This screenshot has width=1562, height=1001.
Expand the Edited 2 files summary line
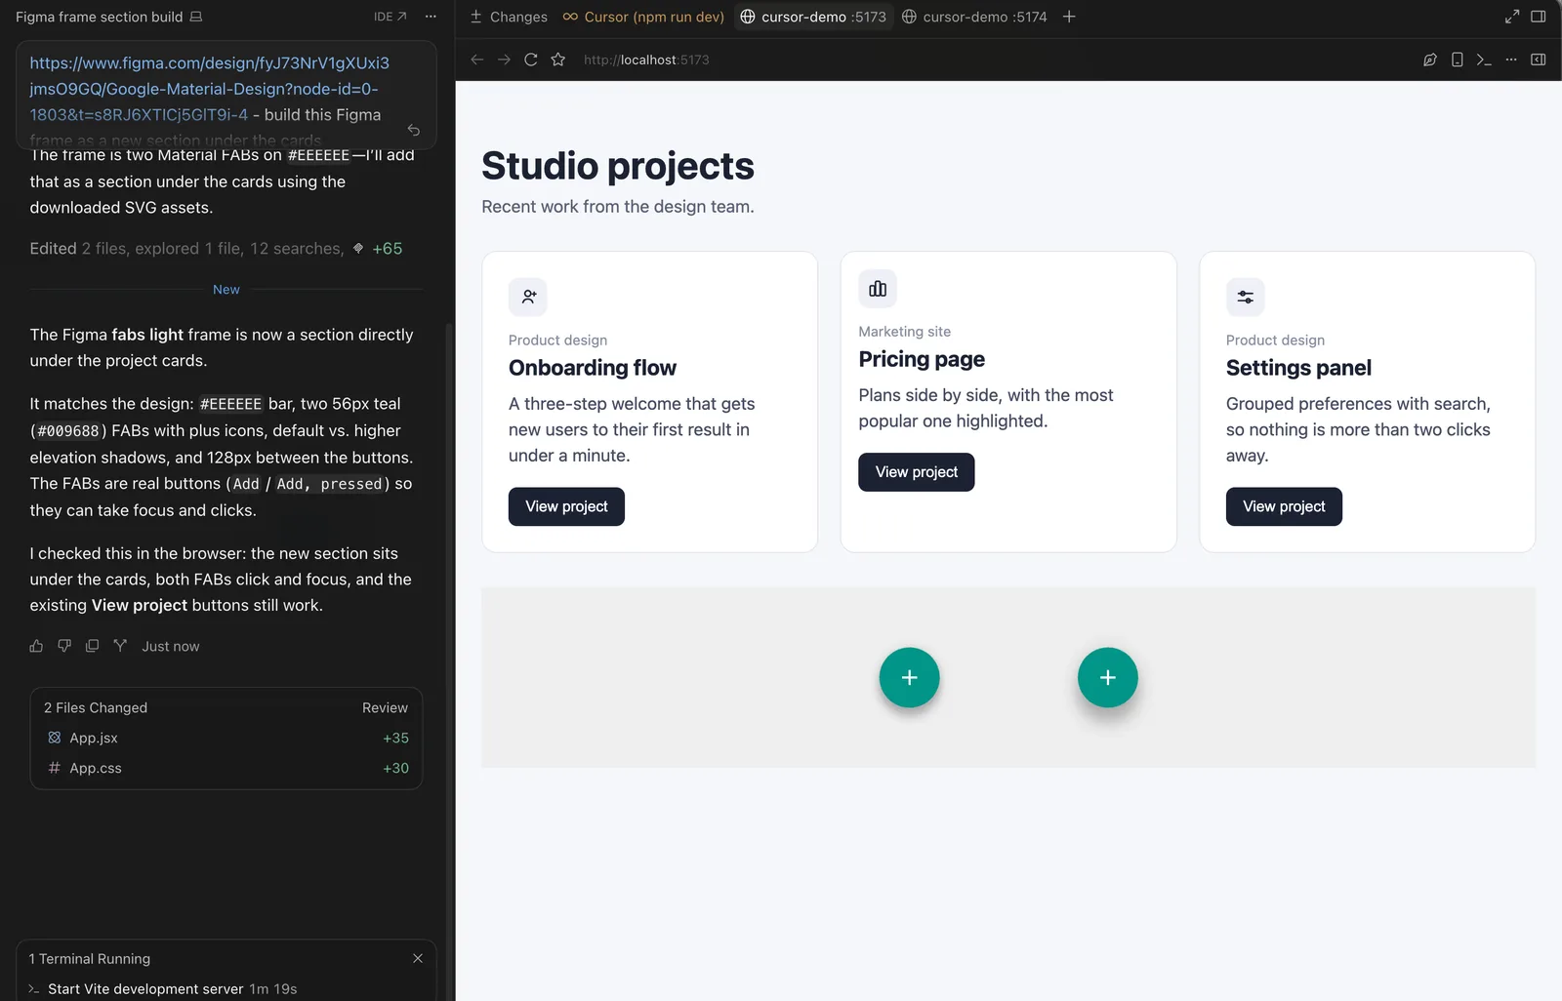tap(216, 249)
